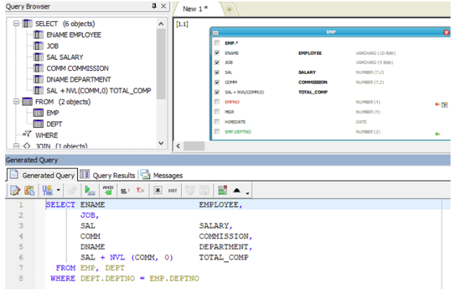452x290 pixels.
Task: Uncheck the SAL + NVL(COMM,0) checkbox
Action: pyautogui.click(x=217, y=92)
